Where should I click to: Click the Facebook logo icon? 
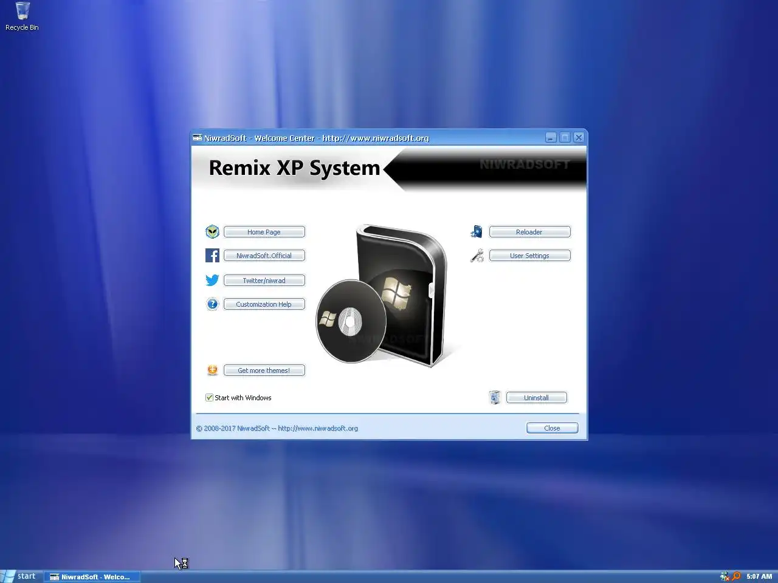coord(212,256)
